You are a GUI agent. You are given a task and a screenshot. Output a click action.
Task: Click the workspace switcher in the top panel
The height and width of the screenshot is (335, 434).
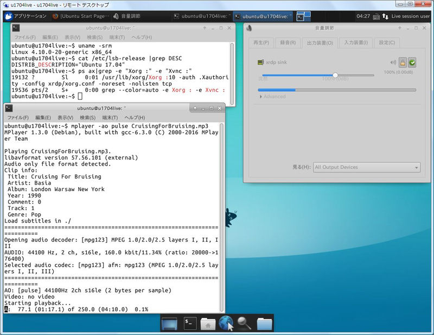coord(303,16)
